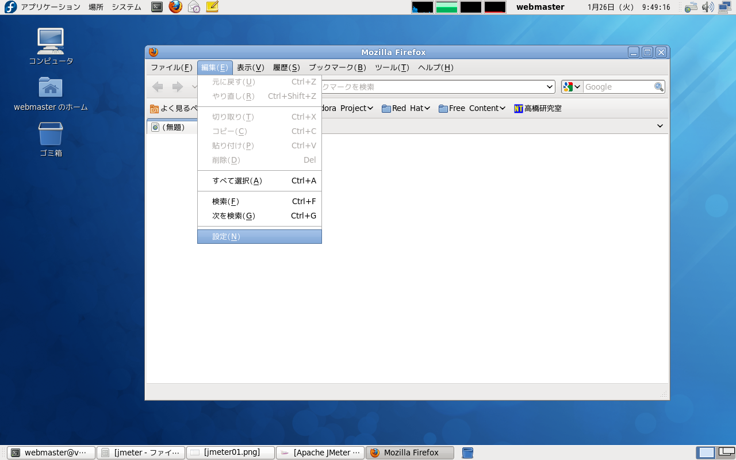The image size is (736, 460).
Task: Click the Firefox back arrow button
Action: pyautogui.click(x=158, y=87)
